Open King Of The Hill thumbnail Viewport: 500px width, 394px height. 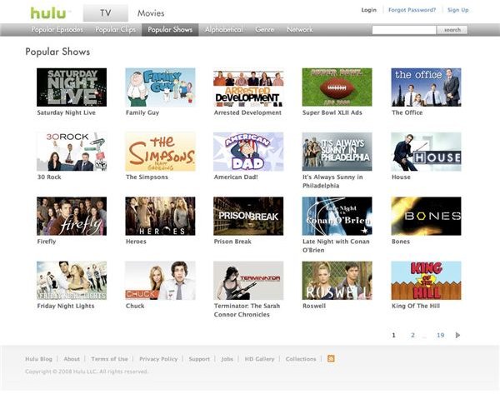click(426, 281)
